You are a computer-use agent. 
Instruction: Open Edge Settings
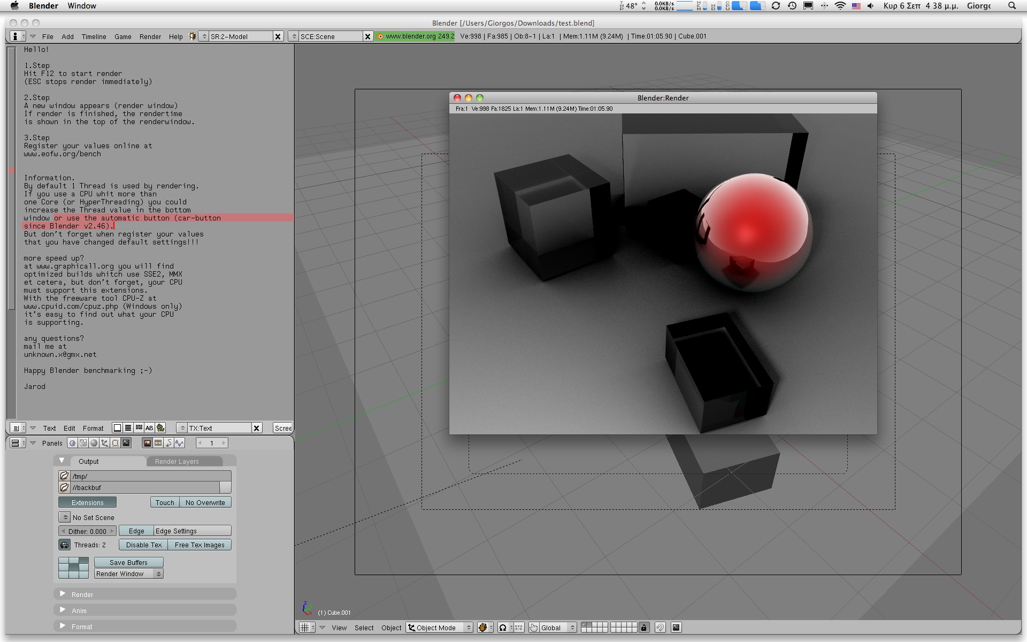[193, 531]
